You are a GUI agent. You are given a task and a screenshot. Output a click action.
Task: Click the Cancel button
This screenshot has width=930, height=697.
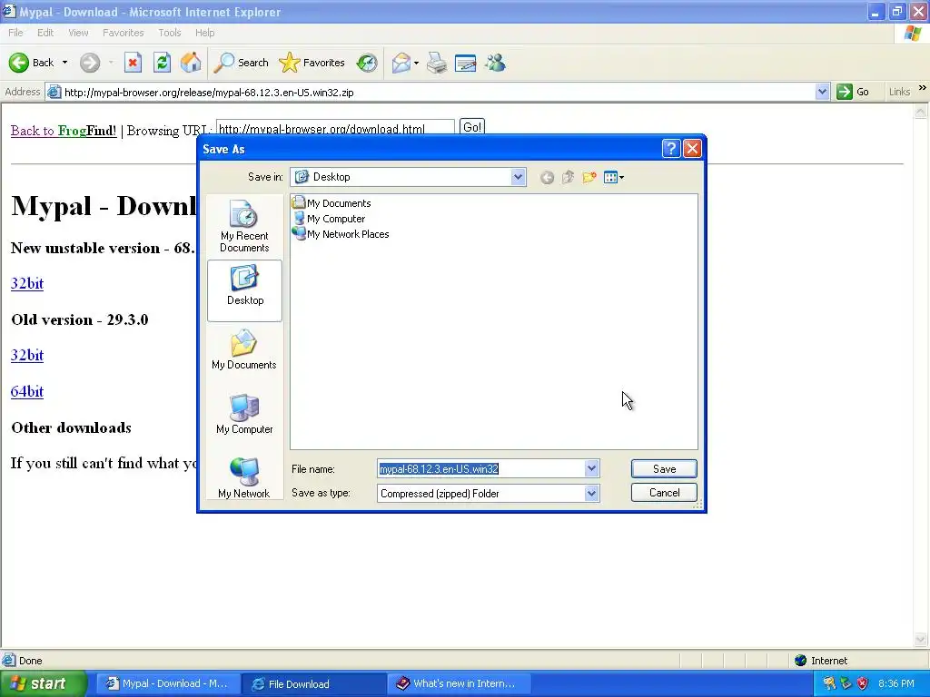coord(664,493)
